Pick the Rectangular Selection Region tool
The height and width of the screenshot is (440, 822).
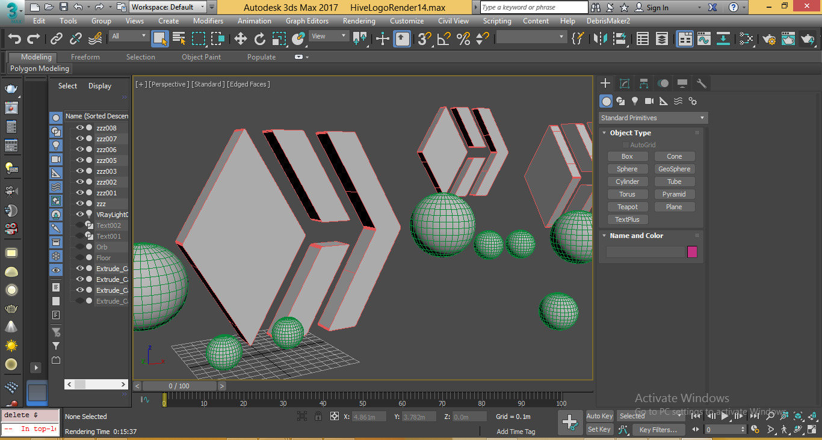(x=199, y=39)
